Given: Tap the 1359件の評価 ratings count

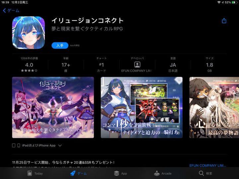Looking at the screenshot, I should pos(29,58).
